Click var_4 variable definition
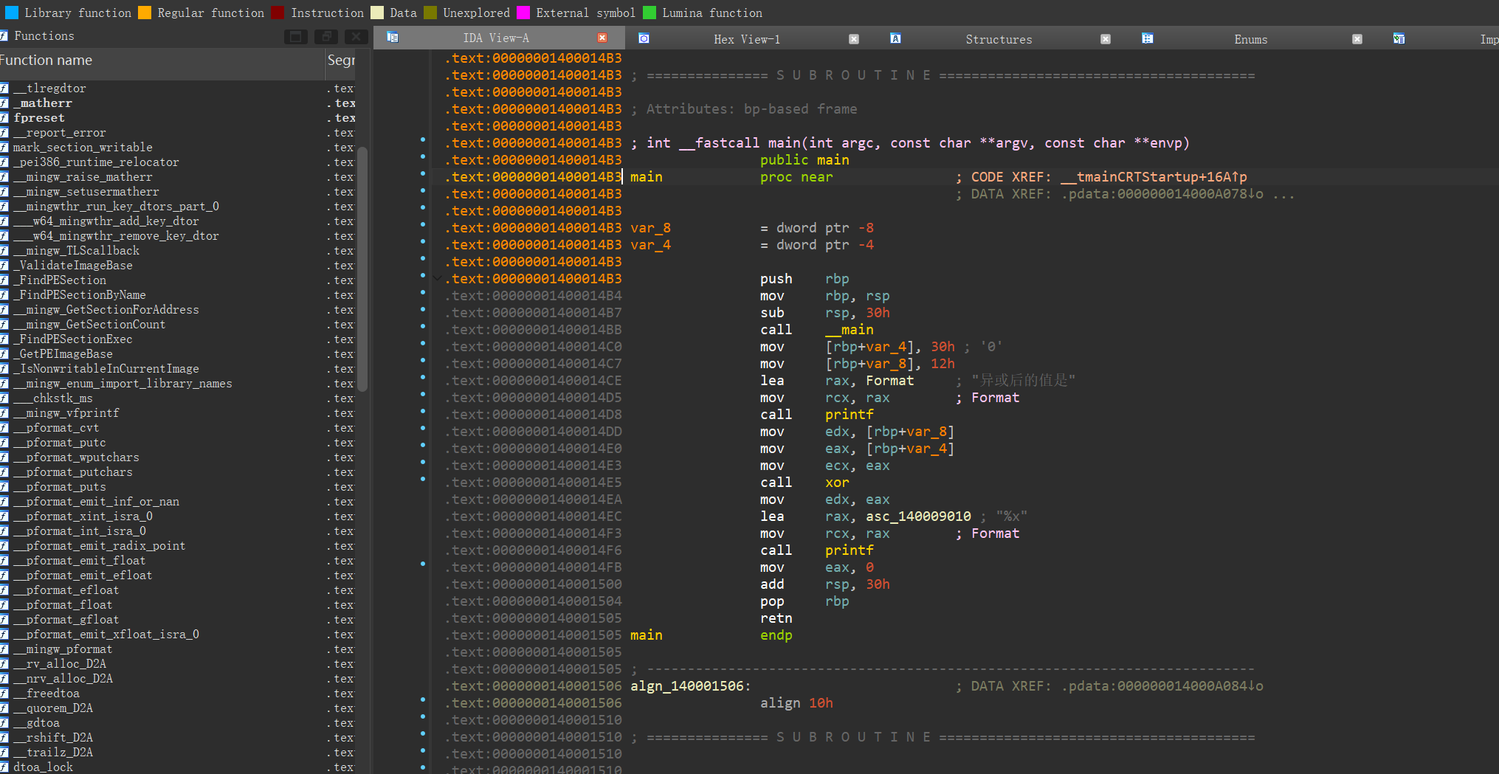This screenshot has height=774, width=1499. pyautogui.click(x=650, y=245)
